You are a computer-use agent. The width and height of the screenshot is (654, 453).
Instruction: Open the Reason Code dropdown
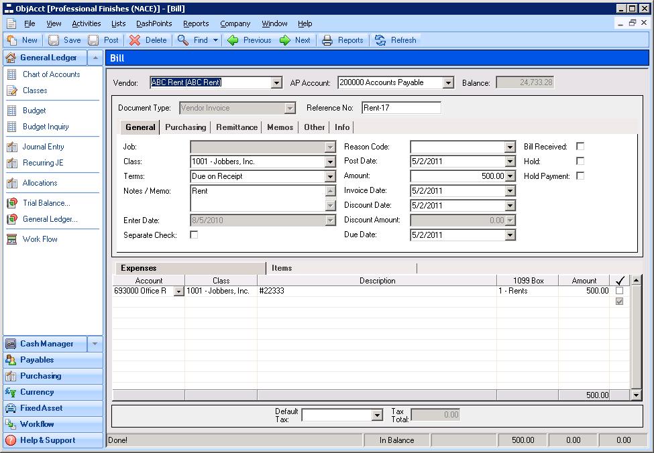point(510,147)
